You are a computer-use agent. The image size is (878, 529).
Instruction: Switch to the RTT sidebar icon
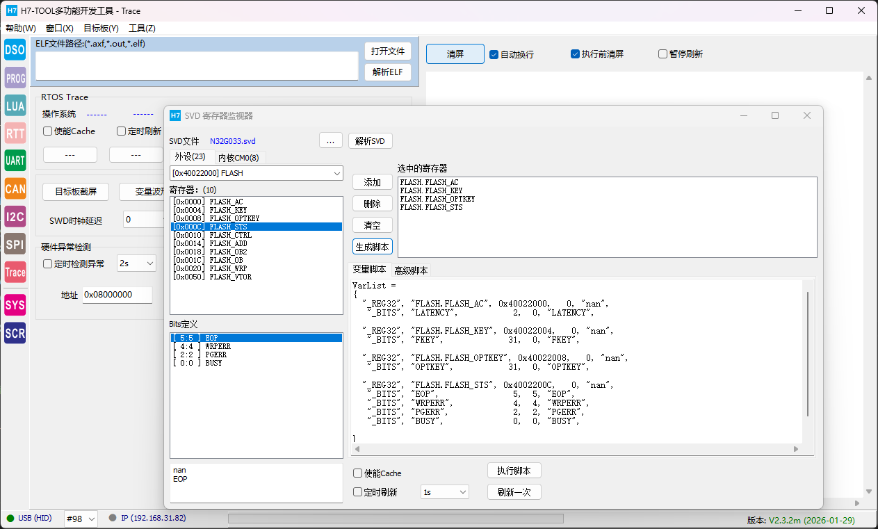pyautogui.click(x=15, y=133)
